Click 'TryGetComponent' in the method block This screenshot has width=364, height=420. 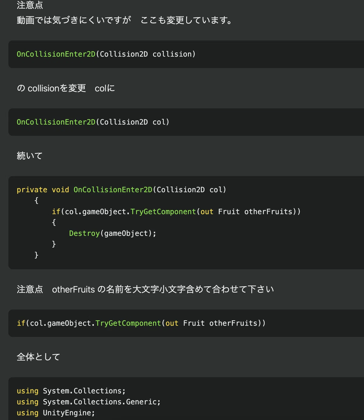(163, 212)
